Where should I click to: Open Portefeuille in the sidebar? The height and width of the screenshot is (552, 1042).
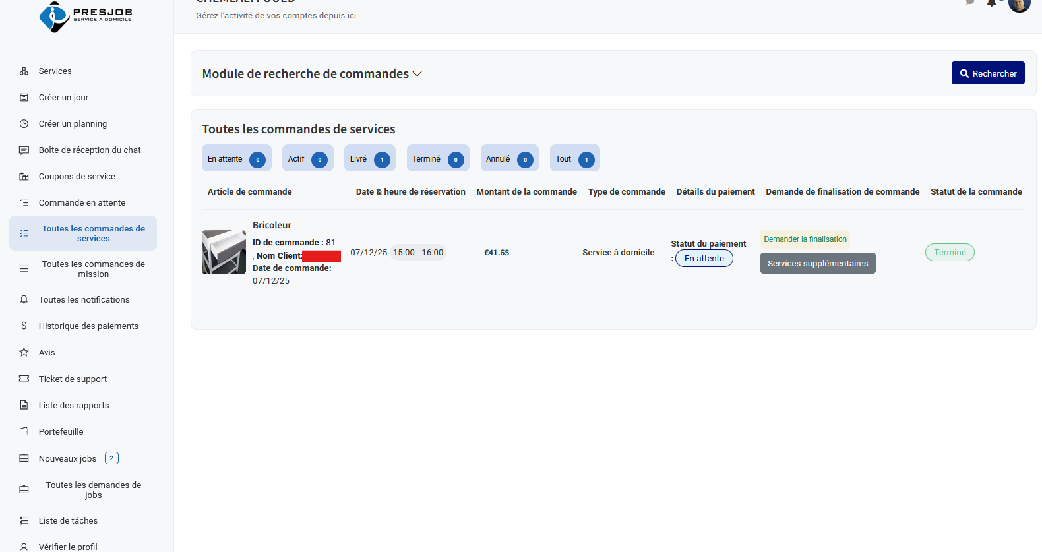(61, 431)
